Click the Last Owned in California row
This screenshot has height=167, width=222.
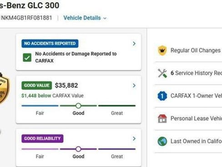pos(188,141)
